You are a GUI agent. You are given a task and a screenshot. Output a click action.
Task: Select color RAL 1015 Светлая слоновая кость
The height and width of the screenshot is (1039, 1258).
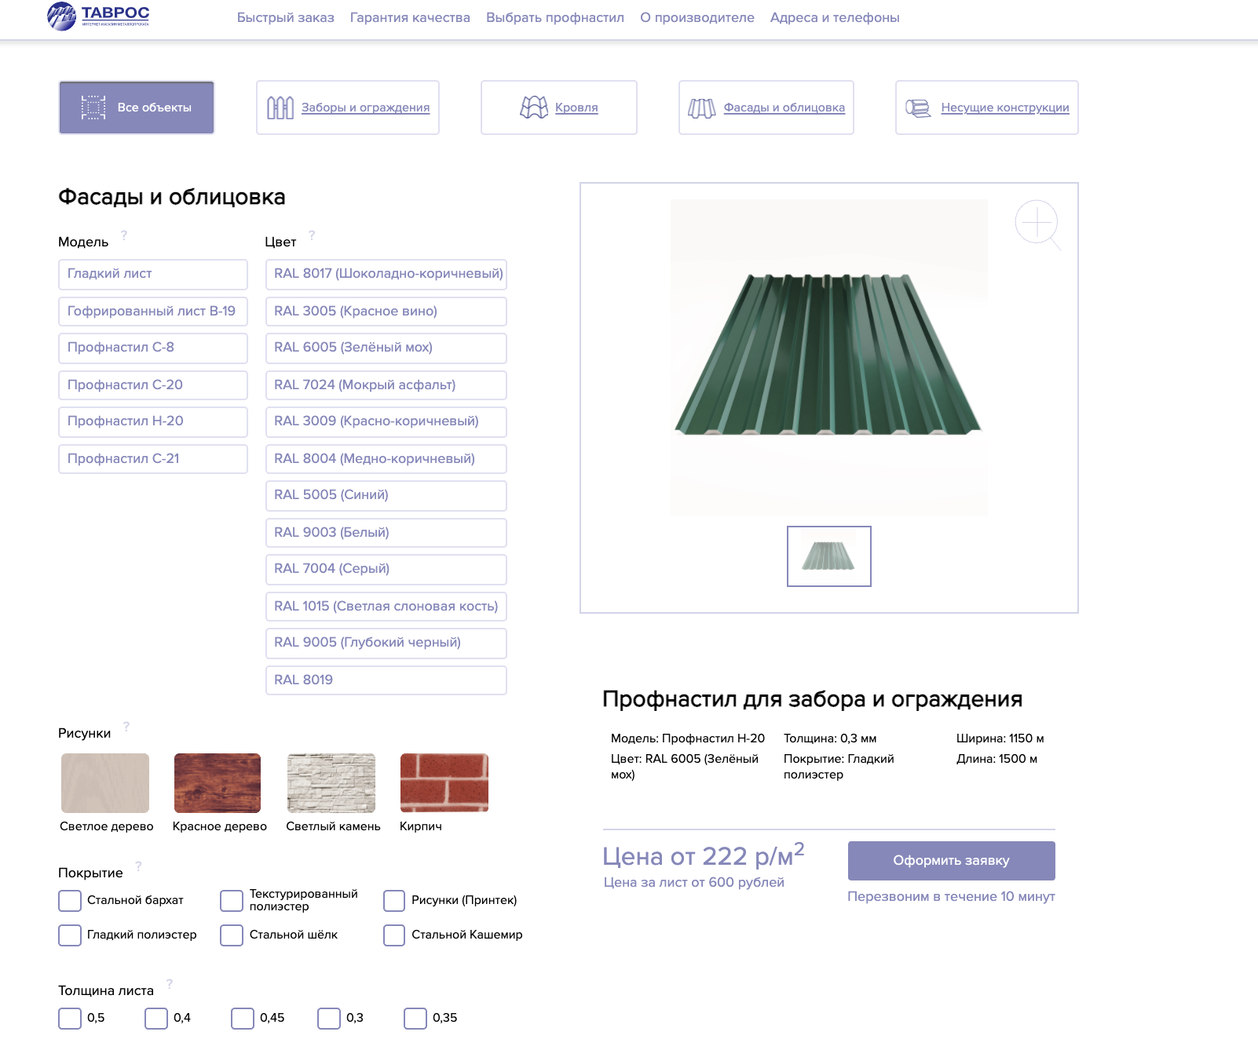coord(386,607)
